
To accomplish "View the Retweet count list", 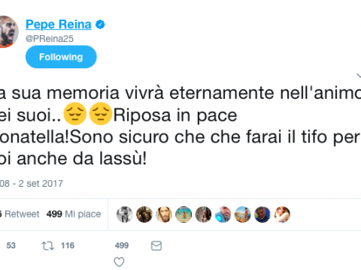I will click(x=20, y=214).
